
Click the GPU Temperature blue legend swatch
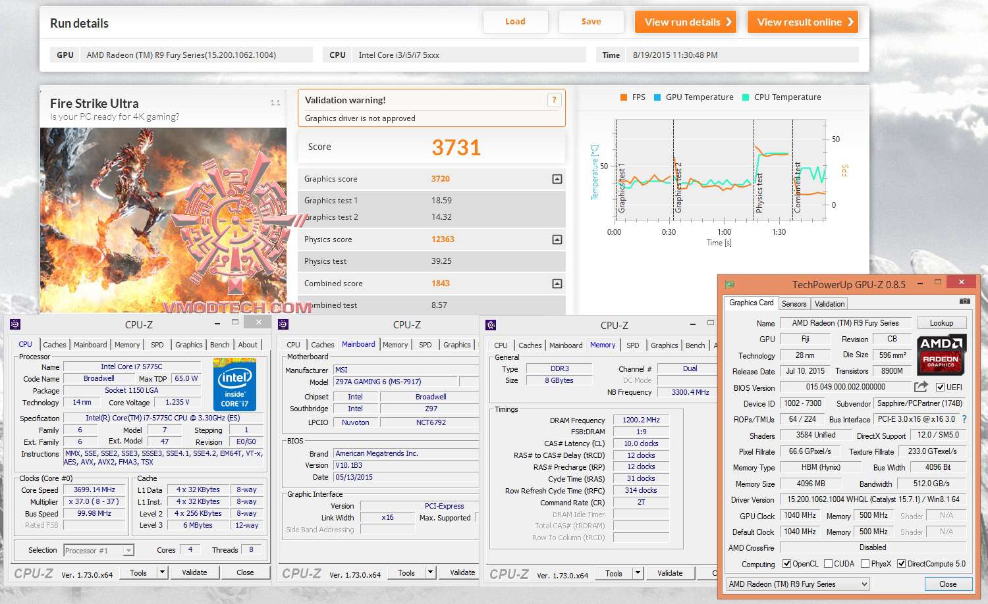click(x=657, y=97)
